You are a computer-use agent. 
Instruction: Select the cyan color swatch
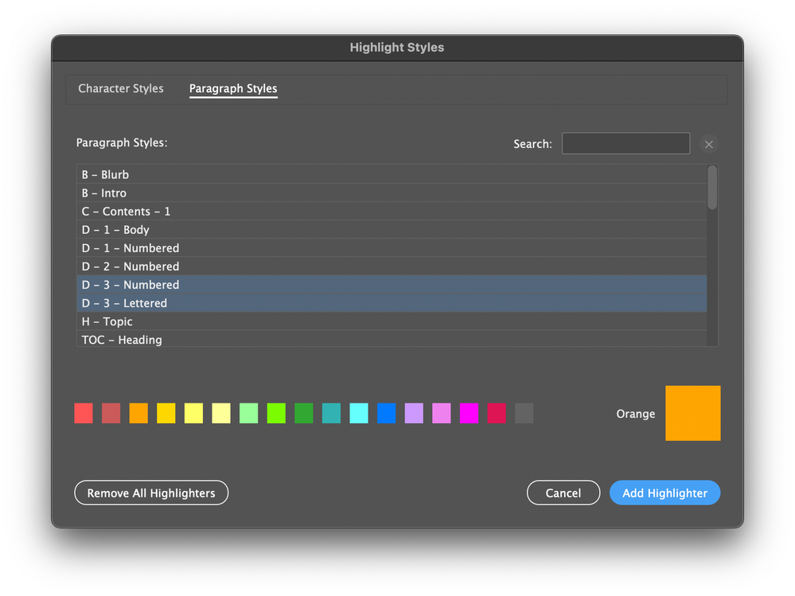(359, 413)
